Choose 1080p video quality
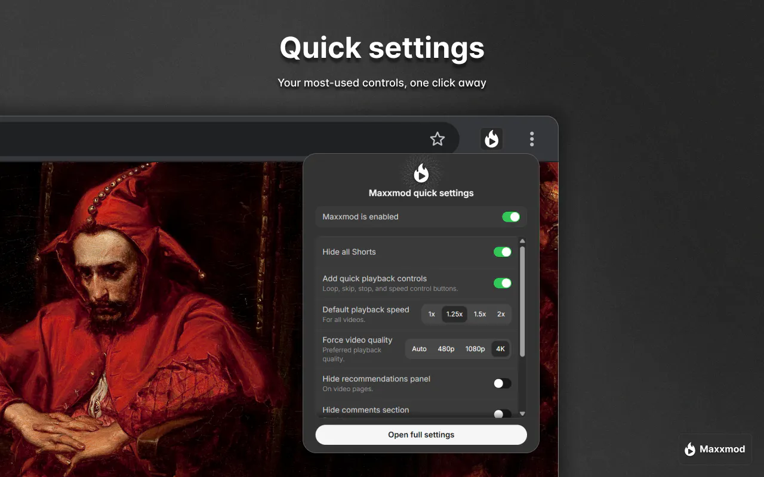This screenshot has width=764, height=477. click(x=475, y=349)
